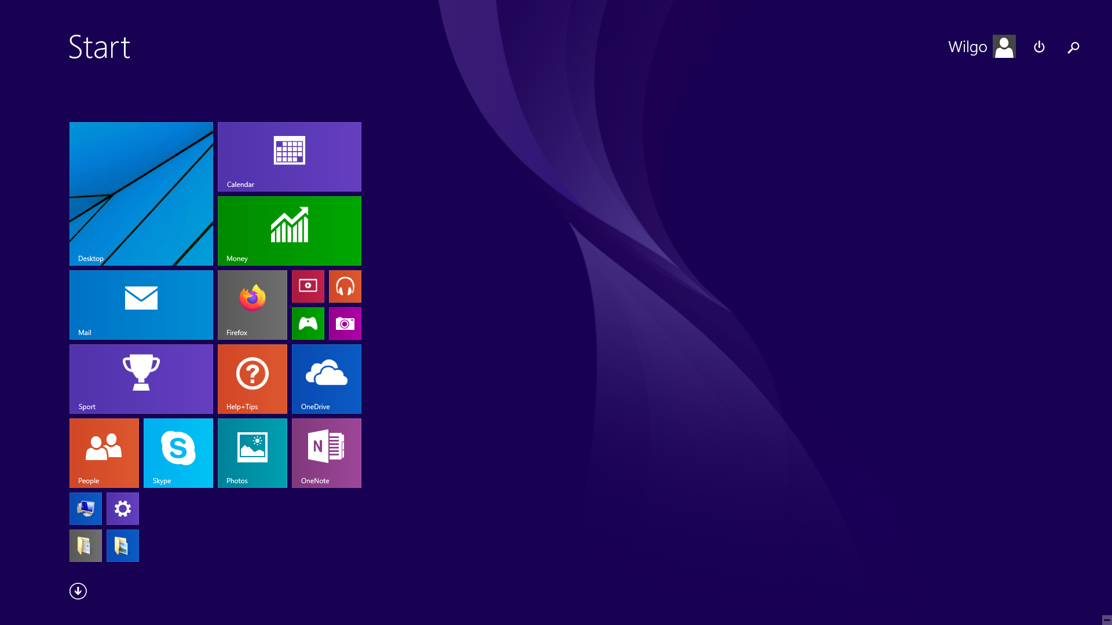Launch the Money app
This screenshot has width=1112, height=625.
point(289,230)
